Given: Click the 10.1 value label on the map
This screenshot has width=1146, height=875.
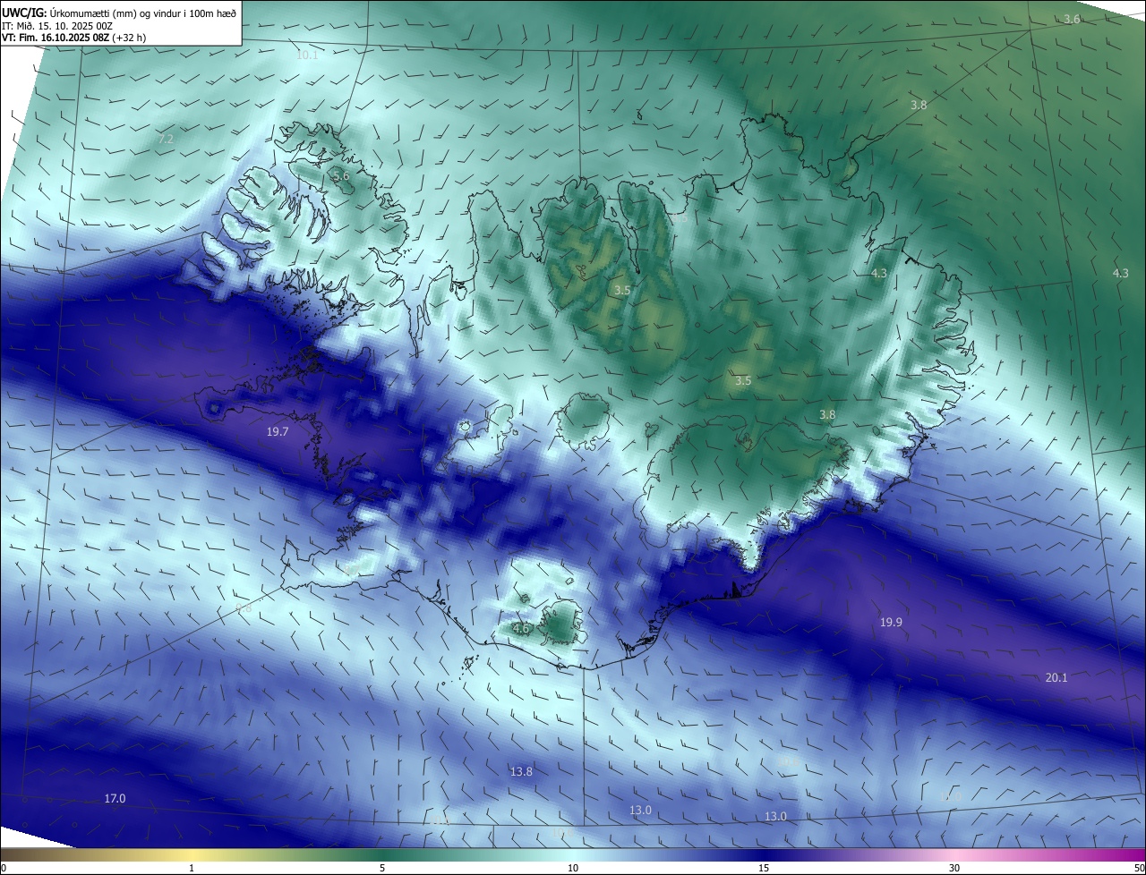Looking at the screenshot, I should (x=307, y=55).
